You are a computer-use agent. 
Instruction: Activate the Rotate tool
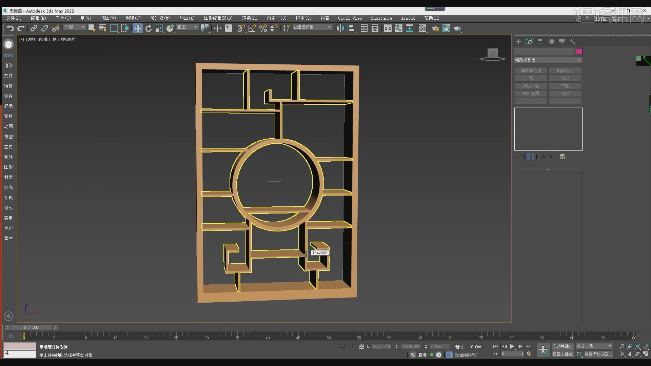[149, 28]
